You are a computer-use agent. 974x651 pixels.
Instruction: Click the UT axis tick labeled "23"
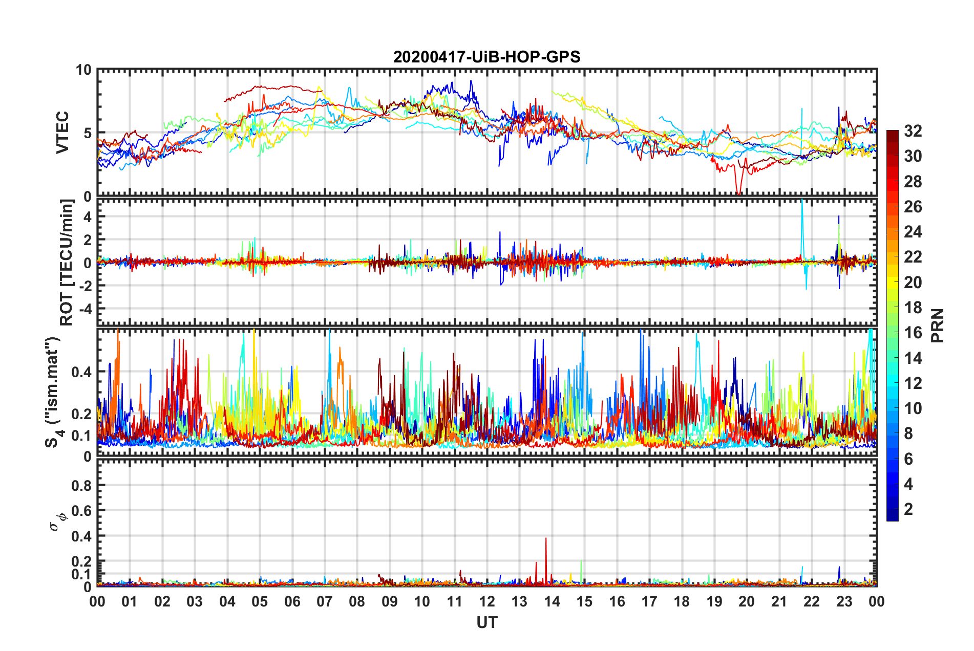click(x=844, y=601)
